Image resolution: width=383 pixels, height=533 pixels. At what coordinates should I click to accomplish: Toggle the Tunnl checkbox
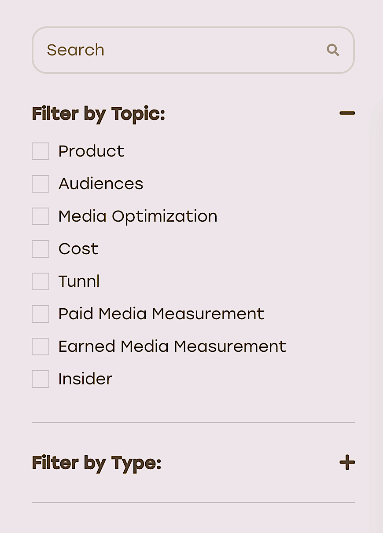[x=41, y=281]
